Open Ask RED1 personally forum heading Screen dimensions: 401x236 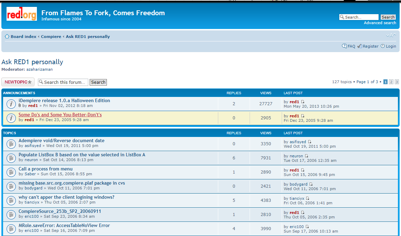click(x=32, y=62)
